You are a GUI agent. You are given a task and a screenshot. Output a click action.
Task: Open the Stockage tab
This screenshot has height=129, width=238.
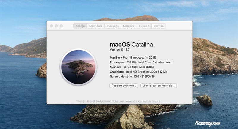point(112,26)
